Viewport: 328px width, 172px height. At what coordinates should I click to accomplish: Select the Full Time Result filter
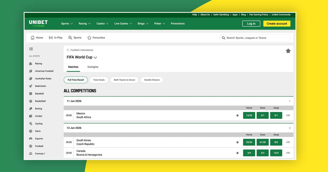[x=76, y=80]
